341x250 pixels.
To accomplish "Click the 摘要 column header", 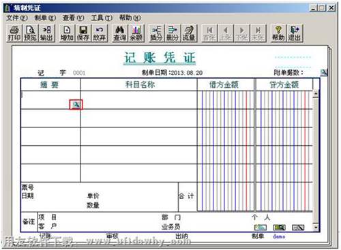I will tap(49, 84).
